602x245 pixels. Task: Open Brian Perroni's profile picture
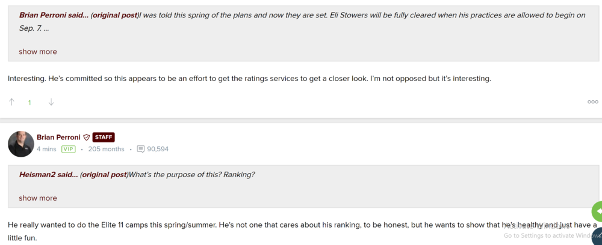pyautogui.click(x=21, y=144)
